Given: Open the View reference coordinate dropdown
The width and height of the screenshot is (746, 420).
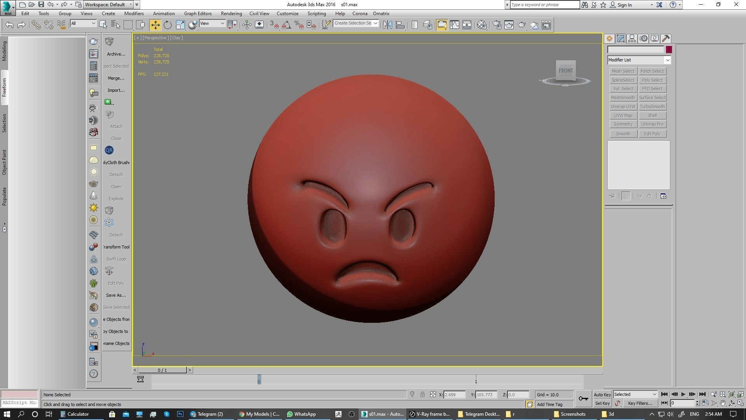Looking at the screenshot, I should 212,23.
